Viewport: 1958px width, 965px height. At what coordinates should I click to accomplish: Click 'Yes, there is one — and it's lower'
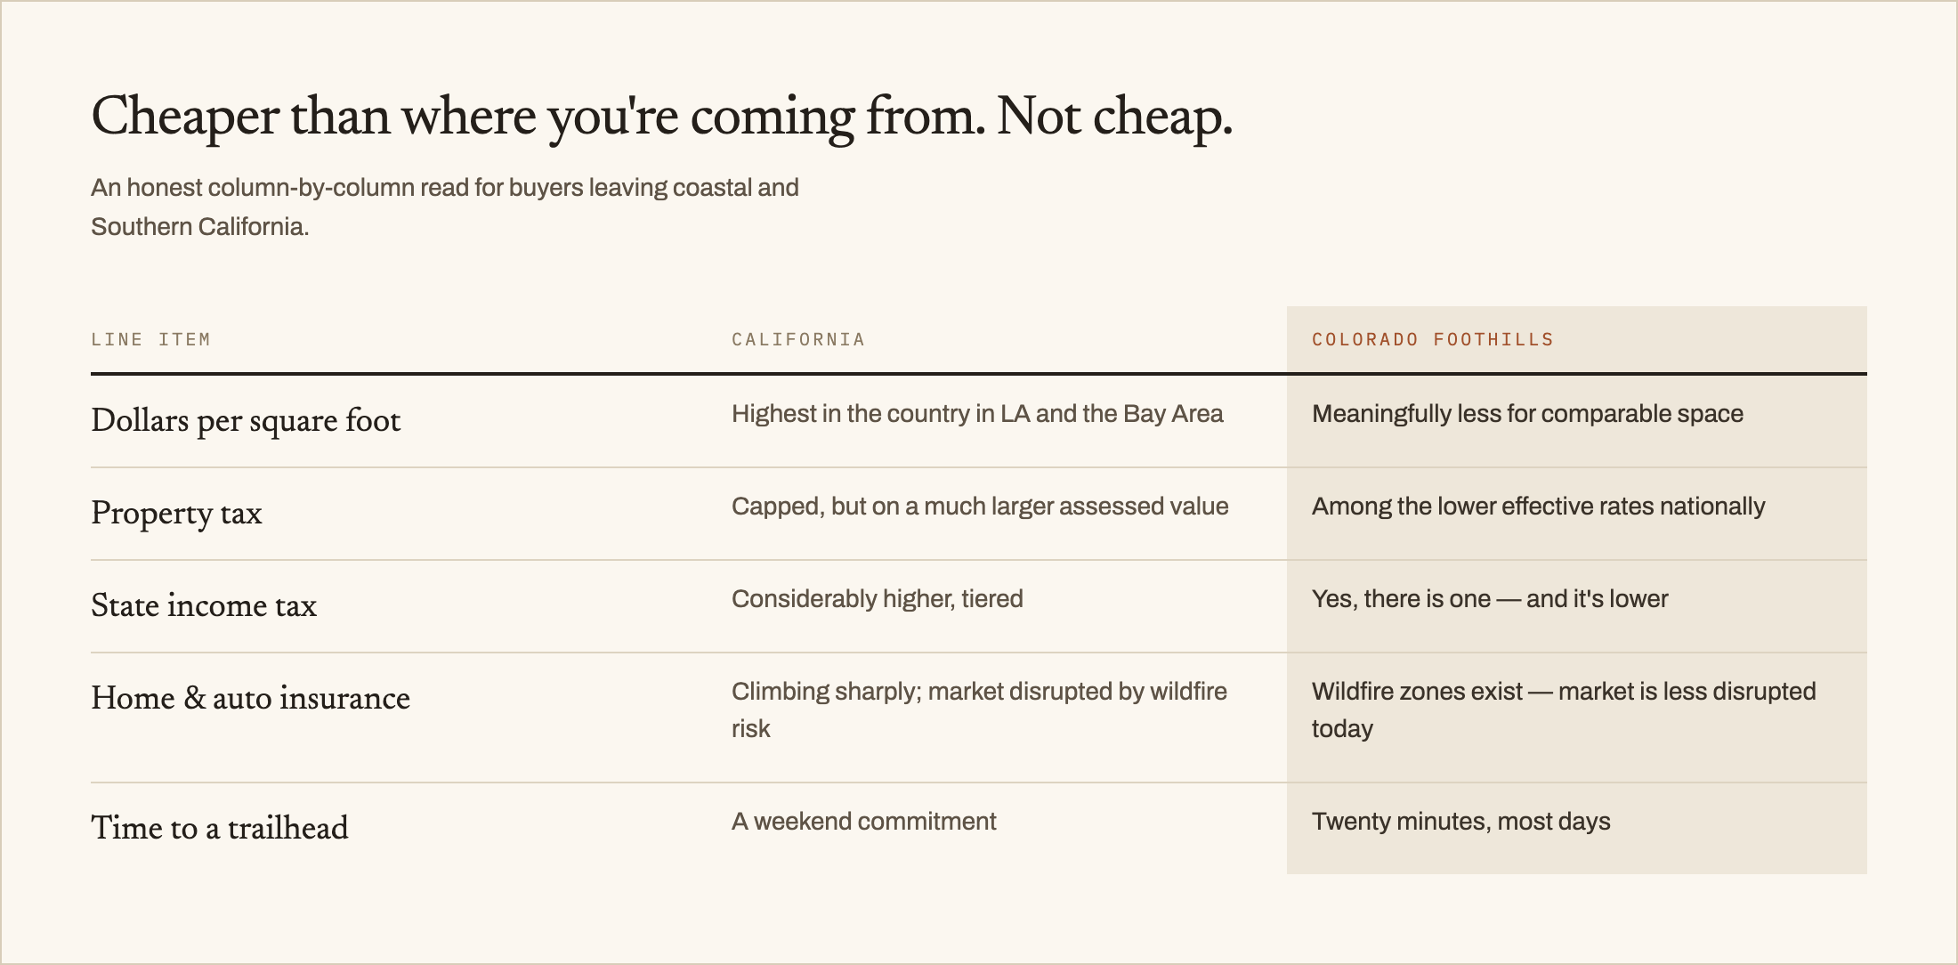1490,599
